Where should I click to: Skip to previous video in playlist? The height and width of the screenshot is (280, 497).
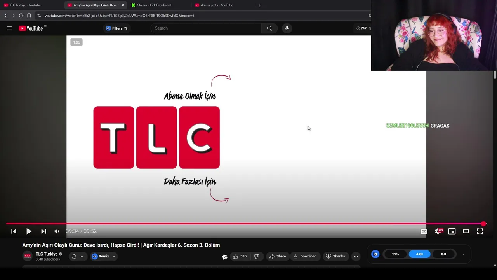point(14,231)
